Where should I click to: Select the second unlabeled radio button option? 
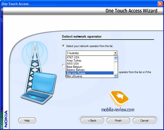(x=63, y=65)
